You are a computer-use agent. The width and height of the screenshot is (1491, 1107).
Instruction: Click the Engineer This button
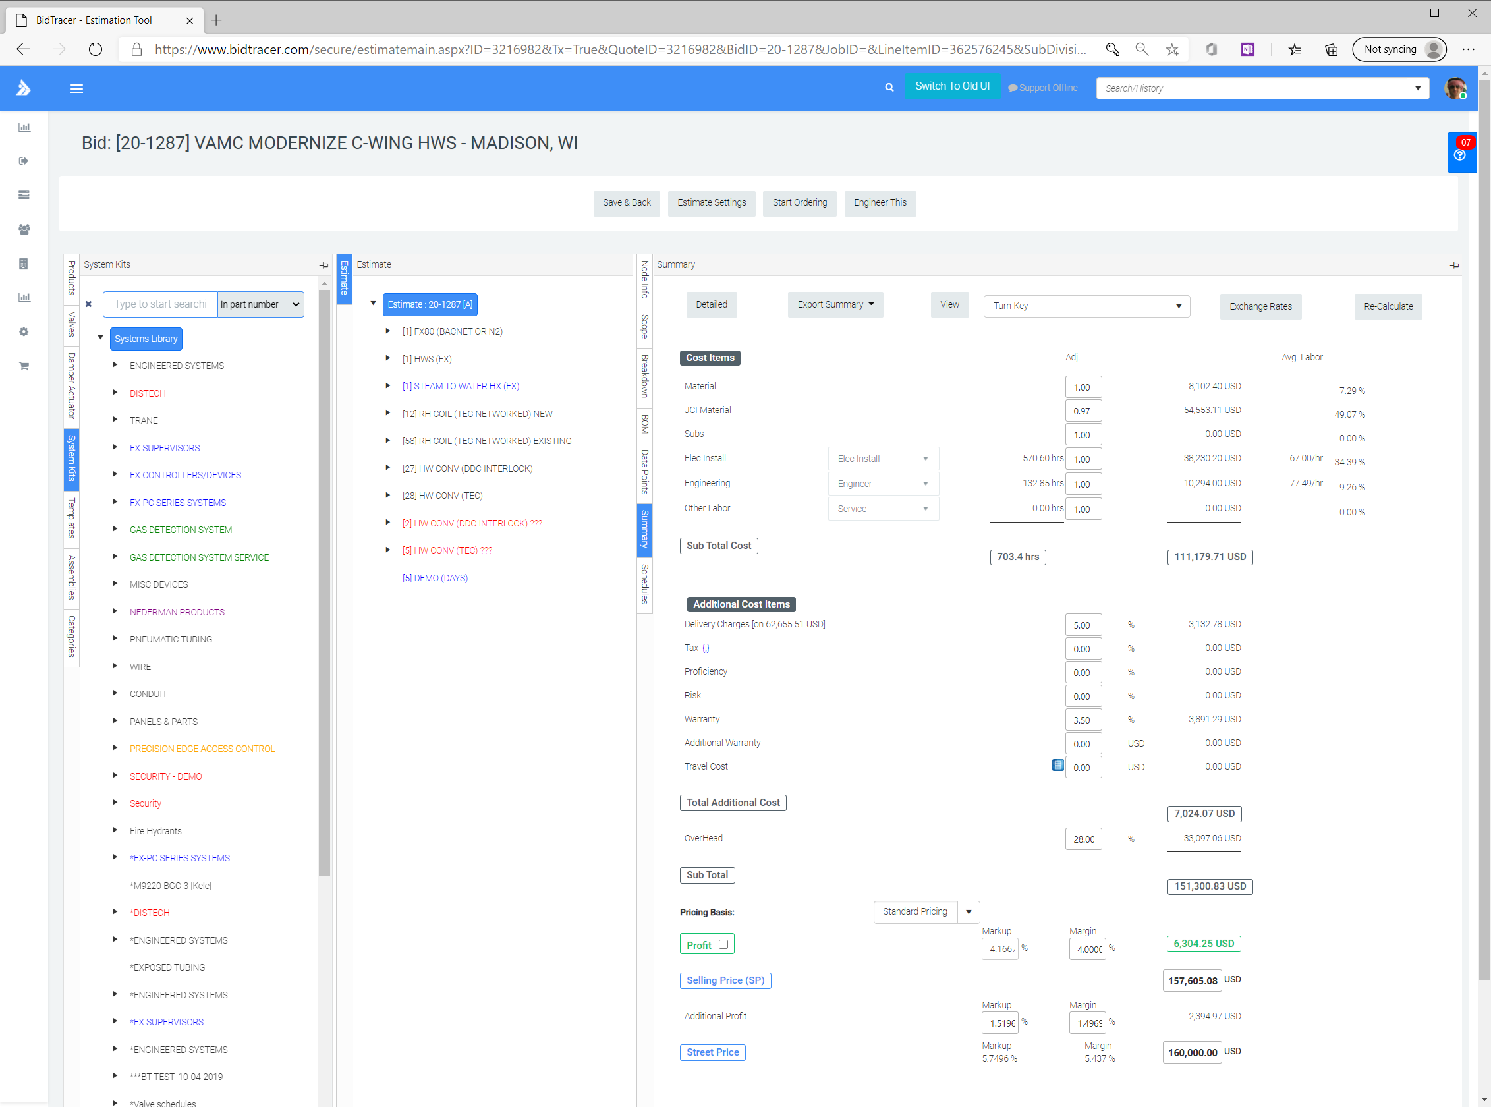pos(878,202)
